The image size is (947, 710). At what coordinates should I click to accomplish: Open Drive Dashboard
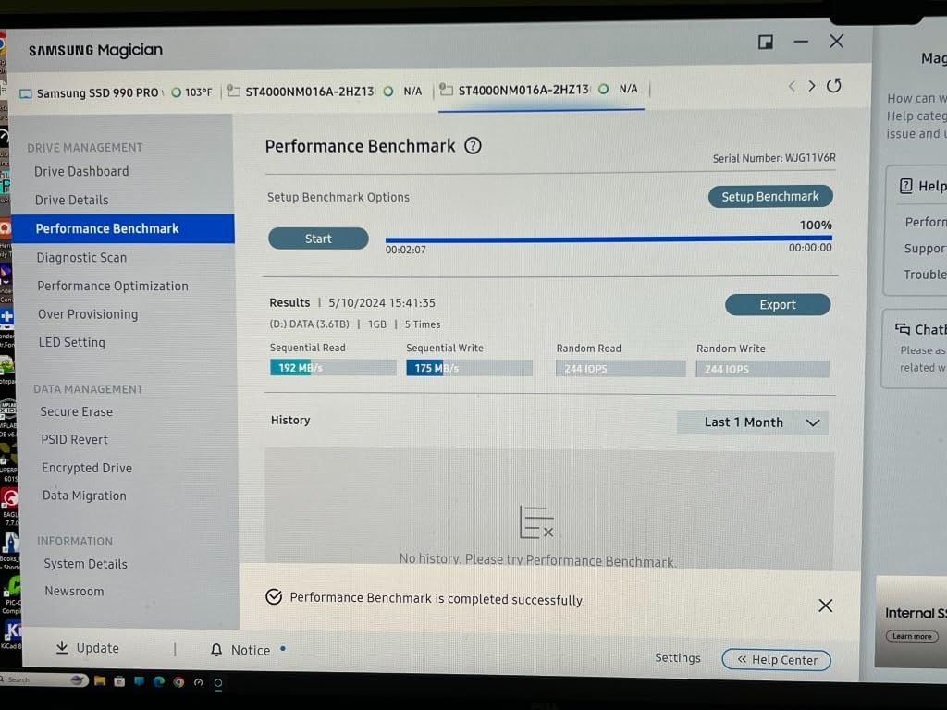tap(81, 171)
